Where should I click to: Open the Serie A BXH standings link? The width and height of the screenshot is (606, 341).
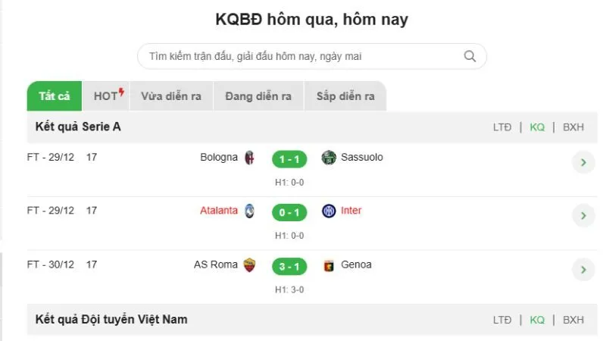click(573, 127)
